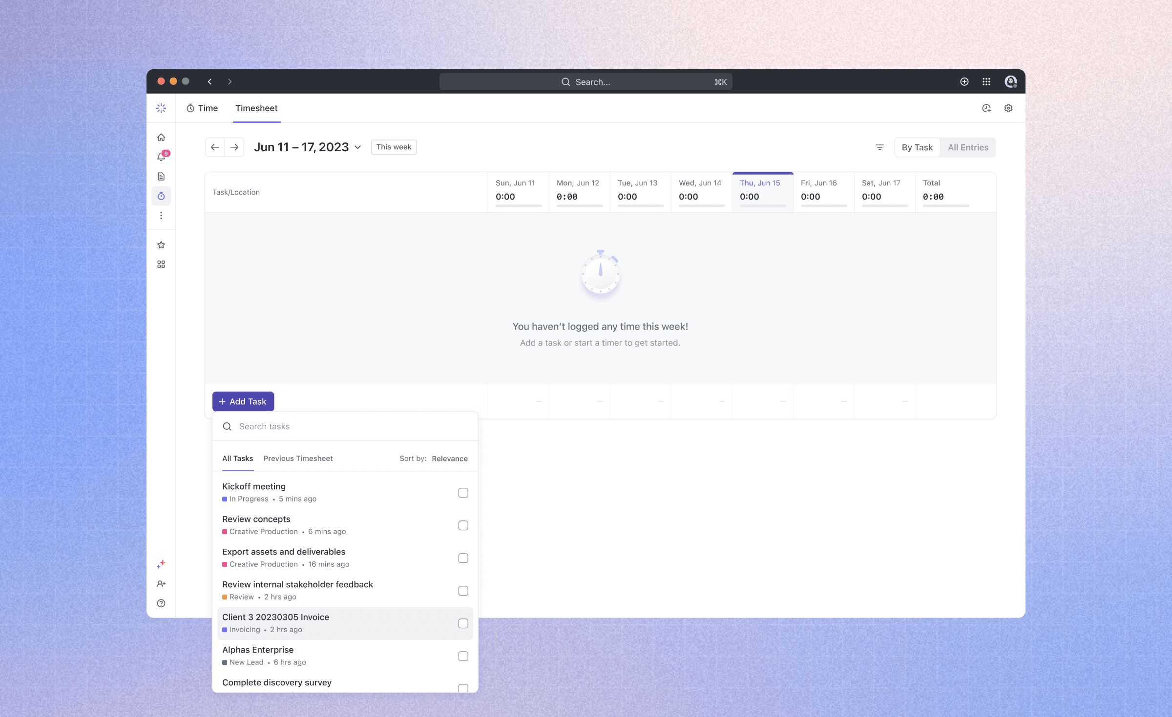
Task: Click the This week button
Action: [394, 147]
